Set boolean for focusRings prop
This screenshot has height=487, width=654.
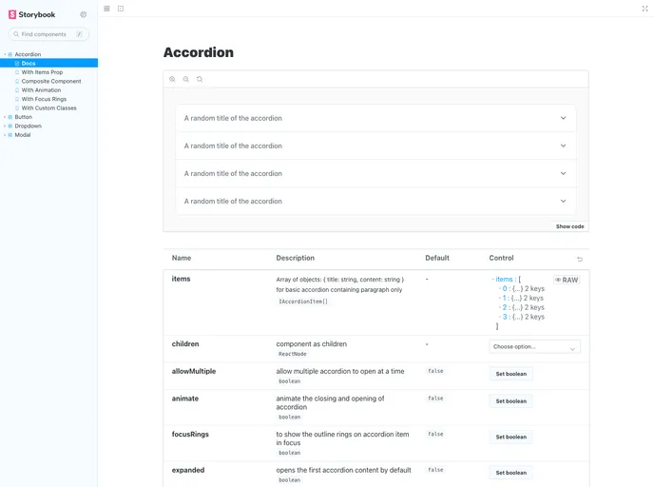coord(510,437)
